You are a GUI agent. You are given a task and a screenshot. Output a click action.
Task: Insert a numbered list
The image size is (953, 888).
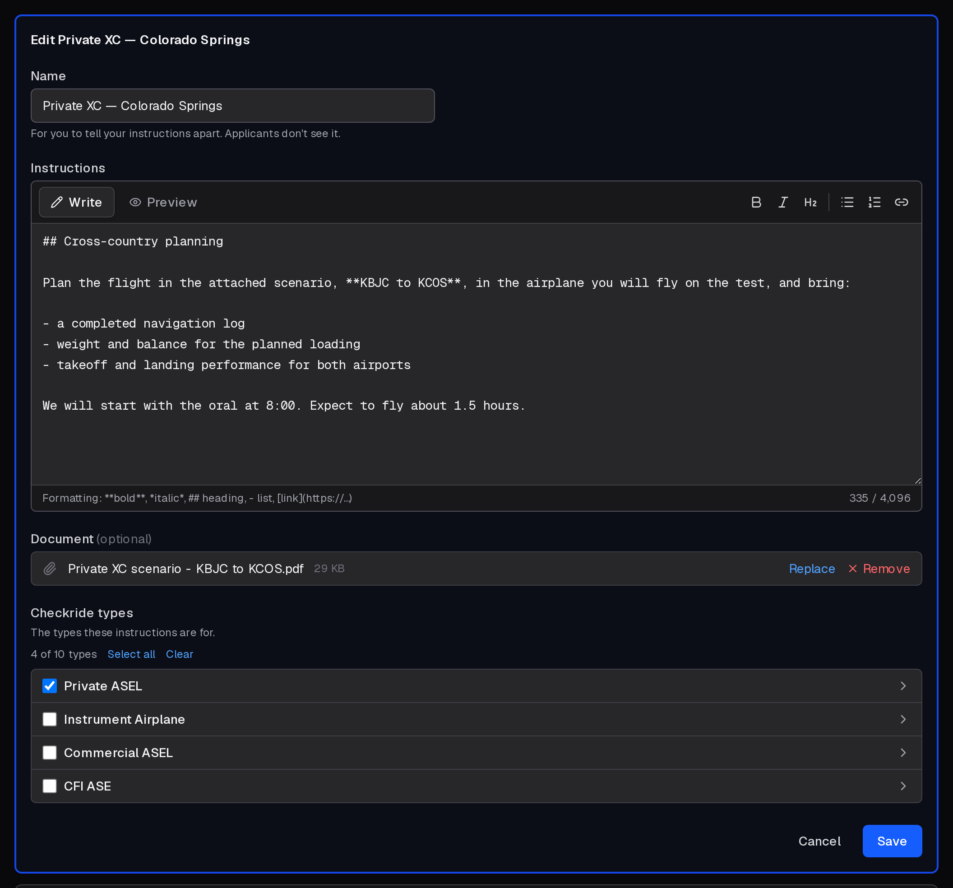[874, 202]
